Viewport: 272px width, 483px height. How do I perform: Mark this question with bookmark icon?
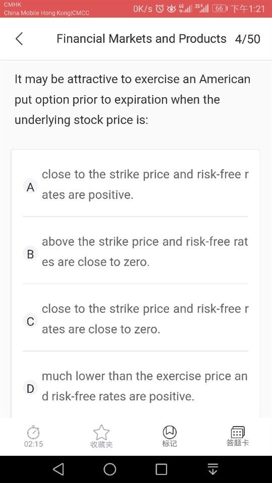170,432
